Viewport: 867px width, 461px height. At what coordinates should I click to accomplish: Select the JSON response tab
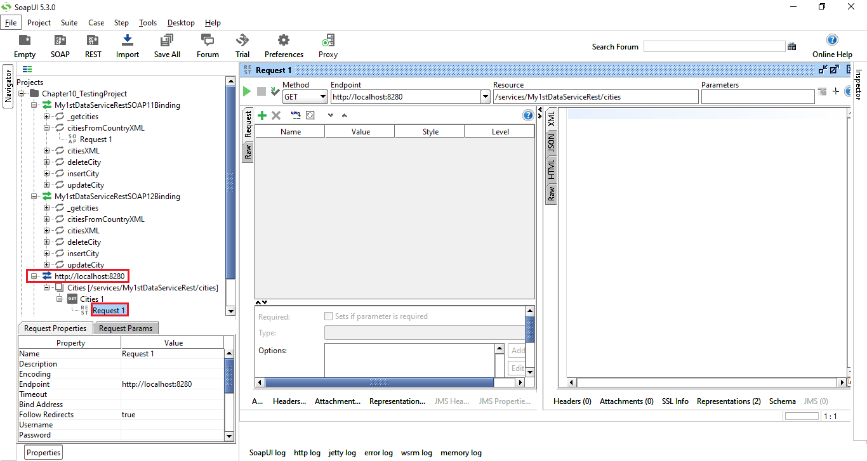[x=551, y=141]
